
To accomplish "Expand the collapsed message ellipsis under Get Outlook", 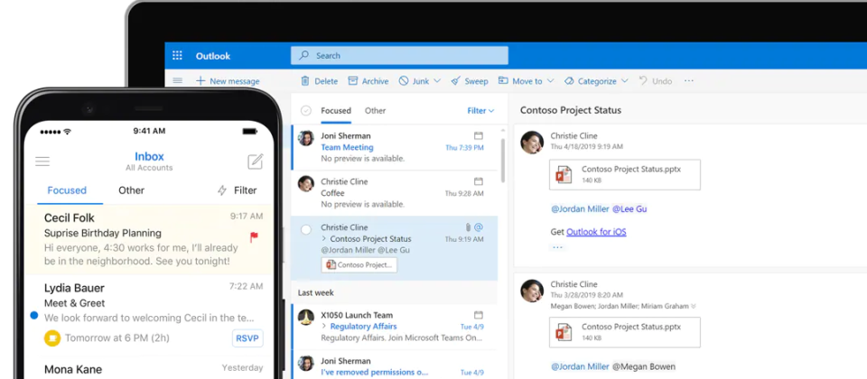I will [557, 247].
